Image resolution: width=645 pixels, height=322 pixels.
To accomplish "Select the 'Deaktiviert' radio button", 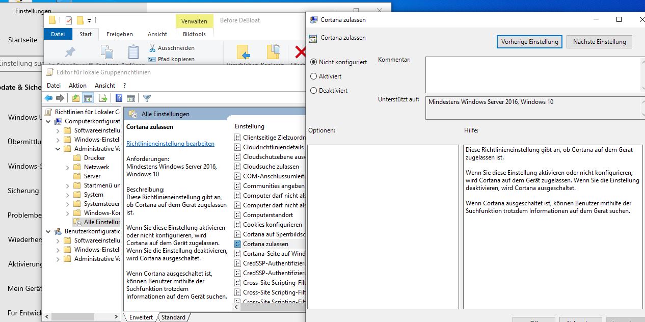I will 314,91.
